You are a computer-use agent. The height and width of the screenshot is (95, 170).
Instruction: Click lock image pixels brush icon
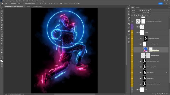137,15
